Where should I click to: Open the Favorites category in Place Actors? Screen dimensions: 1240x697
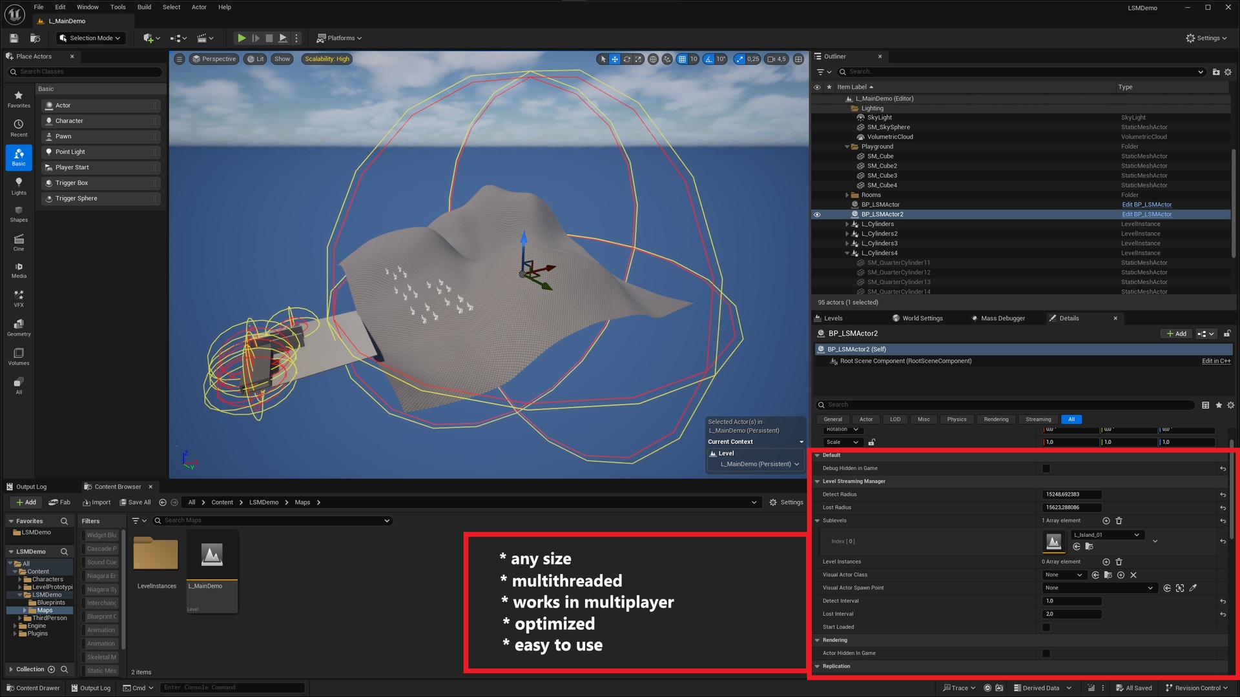pyautogui.click(x=19, y=99)
